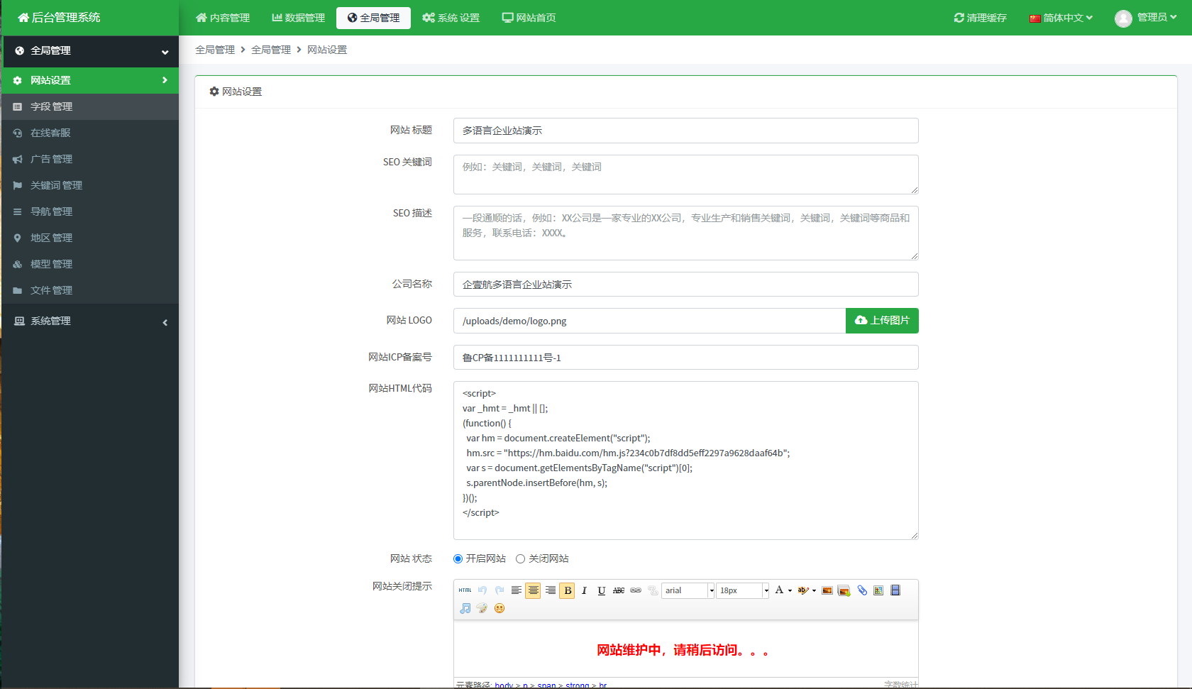Open 文件管理 in the sidebar
Image resolution: width=1192 pixels, height=689 pixels.
tap(90, 290)
